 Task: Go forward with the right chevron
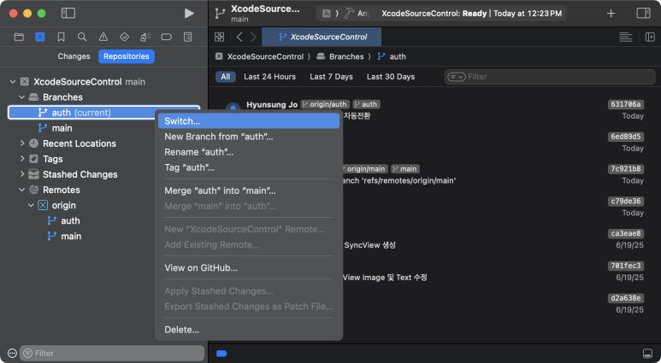click(253, 37)
